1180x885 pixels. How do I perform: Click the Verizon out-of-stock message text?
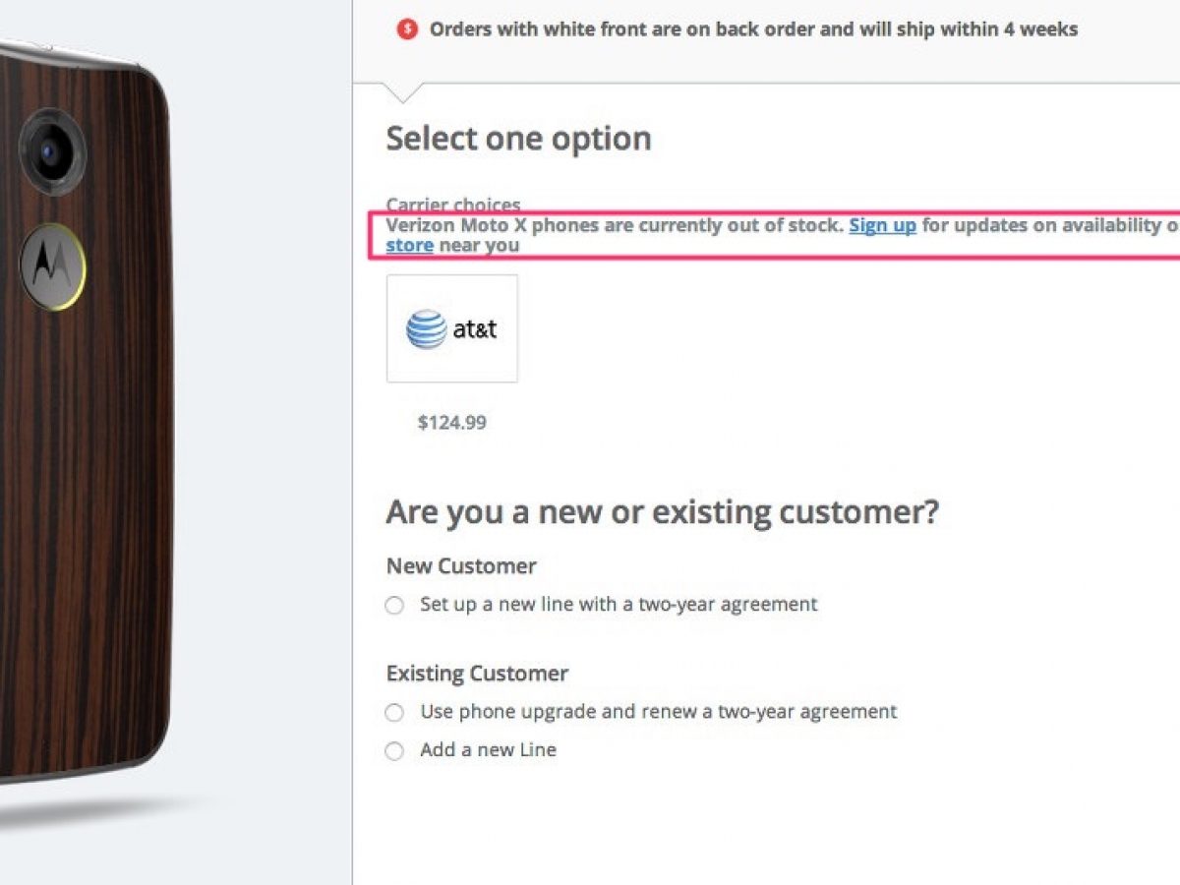pos(615,225)
